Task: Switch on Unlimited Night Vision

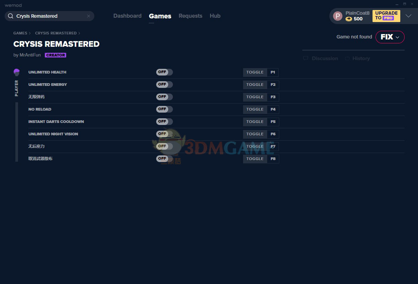Action: click(x=165, y=134)
